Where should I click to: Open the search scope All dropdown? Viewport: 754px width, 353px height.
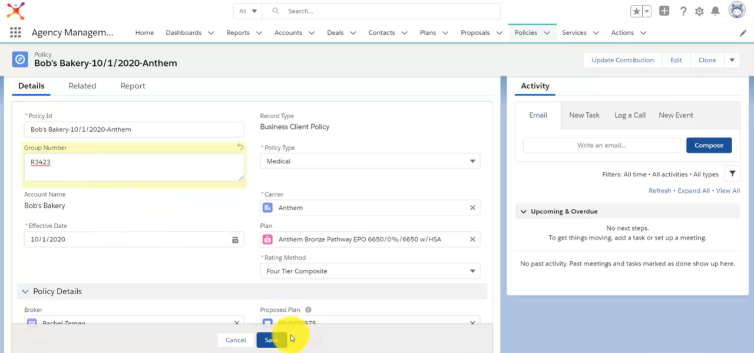(x=247, y=11)
